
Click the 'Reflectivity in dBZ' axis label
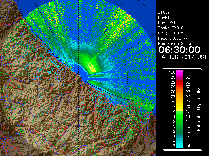pos(199,109)
